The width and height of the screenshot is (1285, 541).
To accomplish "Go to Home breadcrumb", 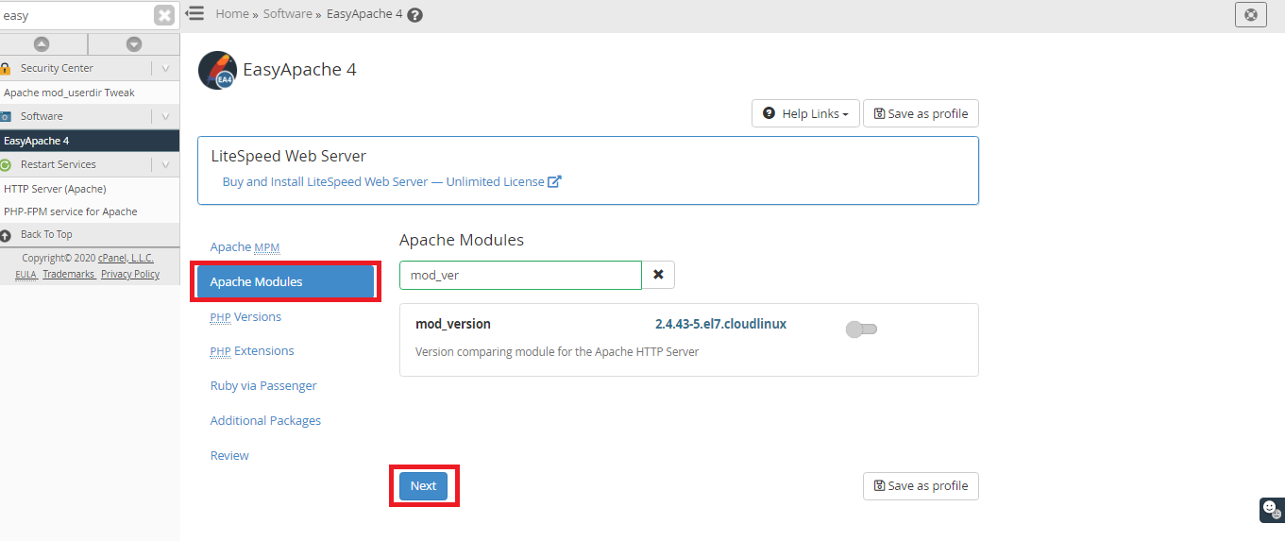I will [232, 14].
